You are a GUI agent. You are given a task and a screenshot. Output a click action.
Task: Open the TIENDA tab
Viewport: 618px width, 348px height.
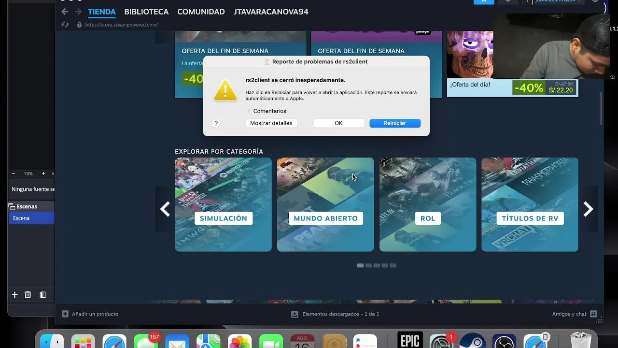point(102,12)
